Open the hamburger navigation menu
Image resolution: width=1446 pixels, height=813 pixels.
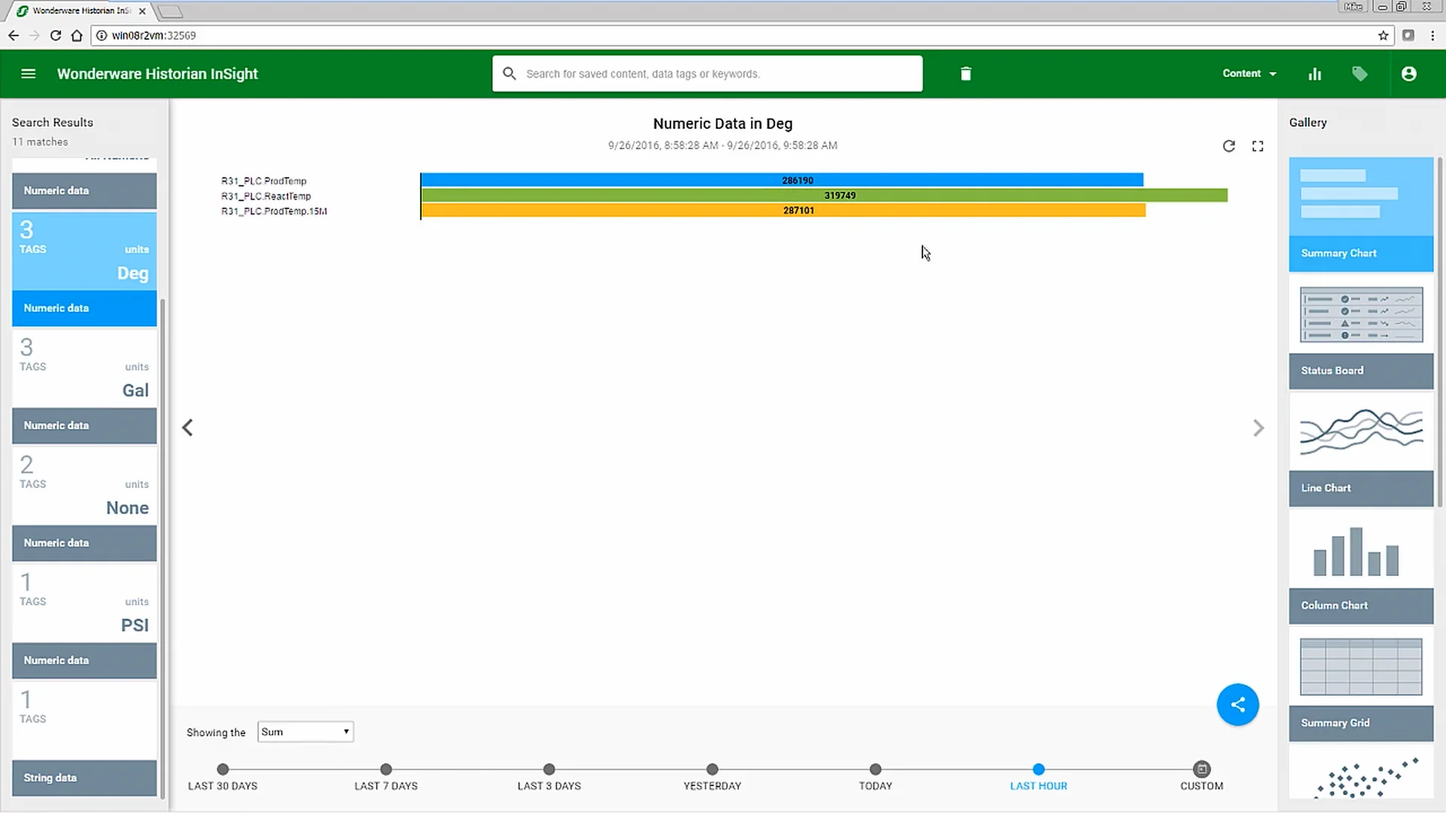click(28, 74)
